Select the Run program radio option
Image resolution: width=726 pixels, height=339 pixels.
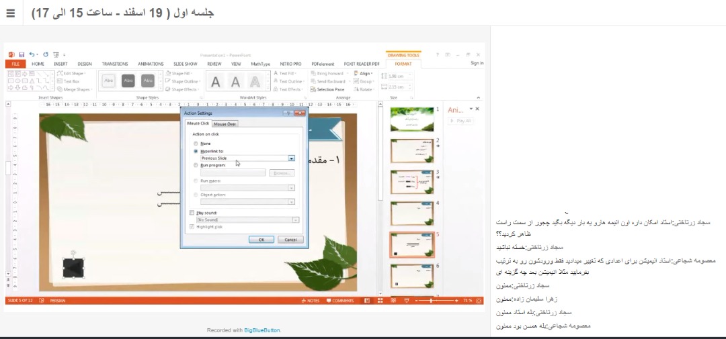196,164
